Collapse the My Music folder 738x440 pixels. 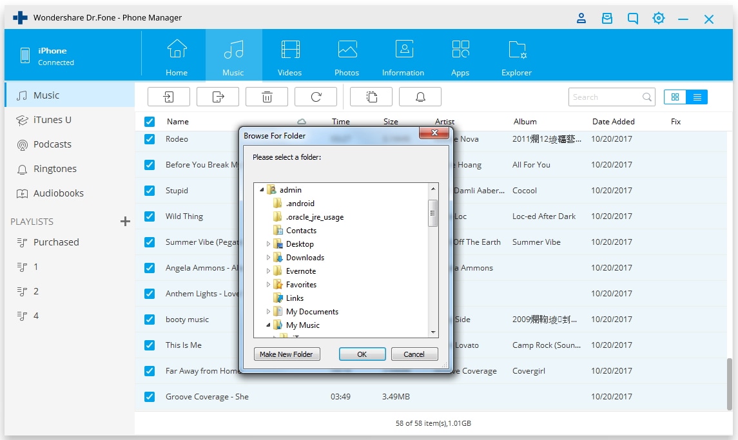pyautogui.click(x=268, y=325)
